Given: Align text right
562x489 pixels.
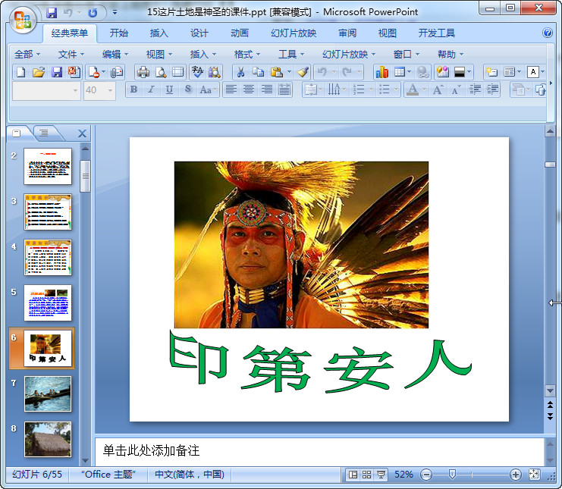Looking at the screenshot, I should point(267,89).
